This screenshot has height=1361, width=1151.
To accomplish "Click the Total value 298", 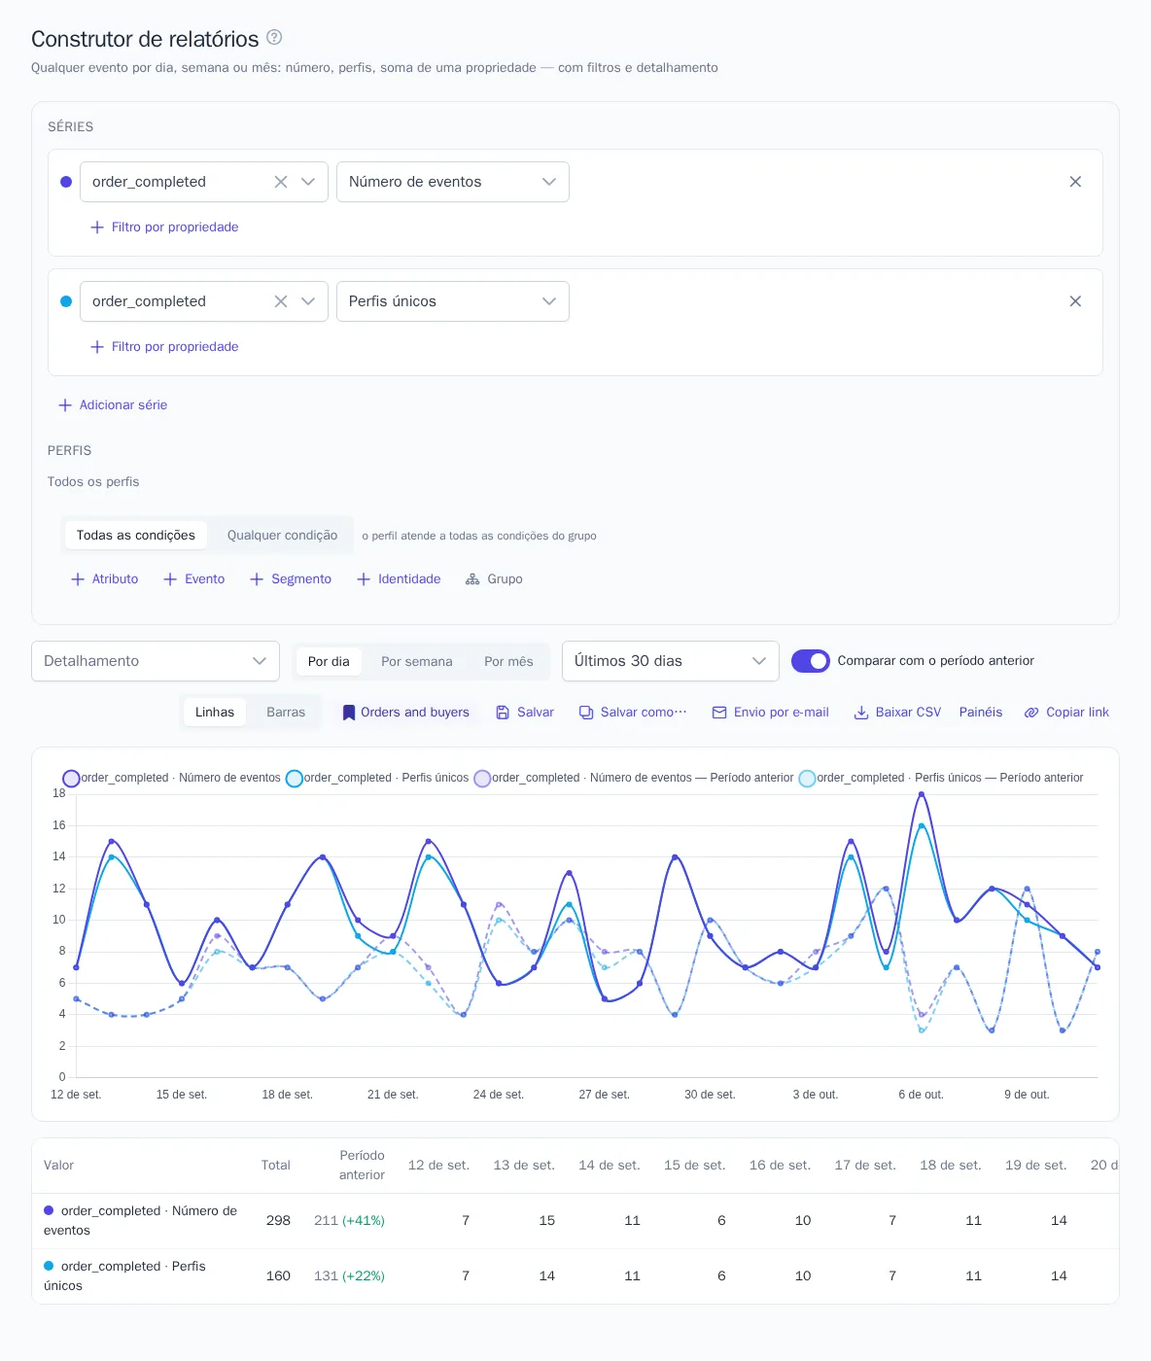I will pyautogui.click(x=278, y=1220).
